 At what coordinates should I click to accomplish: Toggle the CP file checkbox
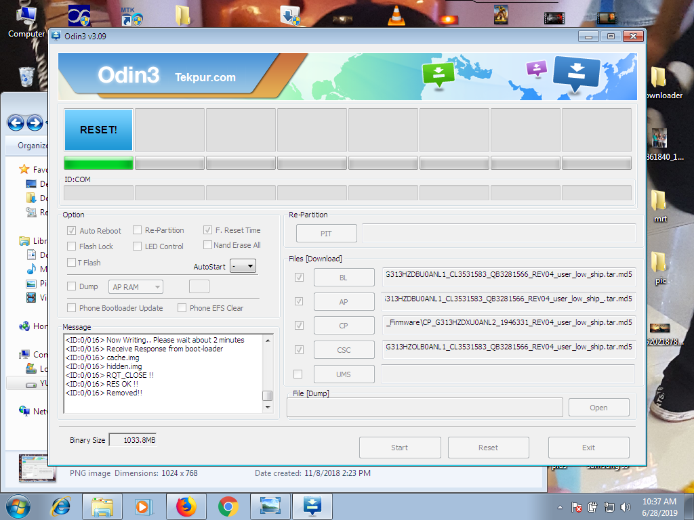coord(299,326)
